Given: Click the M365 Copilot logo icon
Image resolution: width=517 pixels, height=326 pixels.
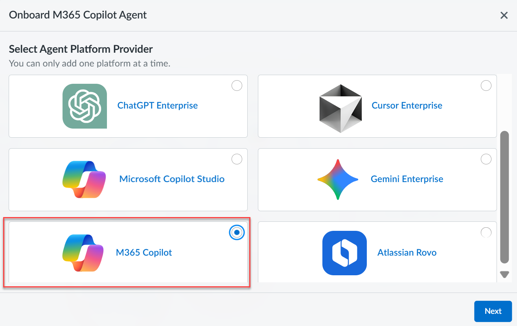Looking at the screenshot, I should pyautogui.click(x=83, y=252).
